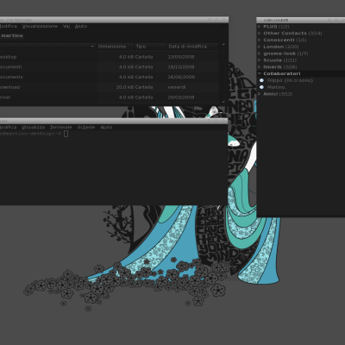The image size is (345, 345).
Task: Select contact Martino.. in Collaboratori
Action: (x=277, y=87)
